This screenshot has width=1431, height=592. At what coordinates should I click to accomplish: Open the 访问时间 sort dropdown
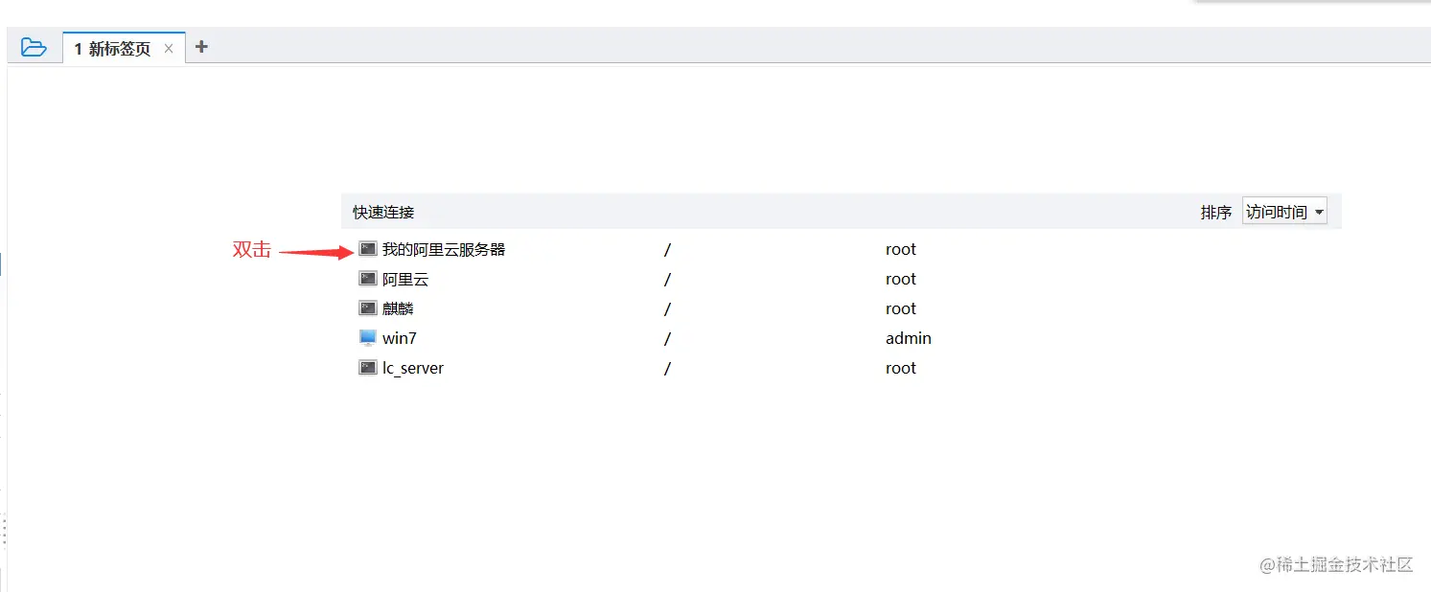[1276, 212]
